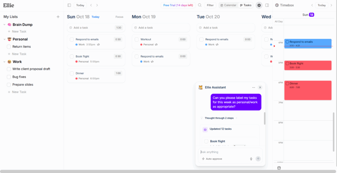This screenshot has width=337, height=173.
Task: Click the Timebox vertical scrollbar
Action: (334, 132)
